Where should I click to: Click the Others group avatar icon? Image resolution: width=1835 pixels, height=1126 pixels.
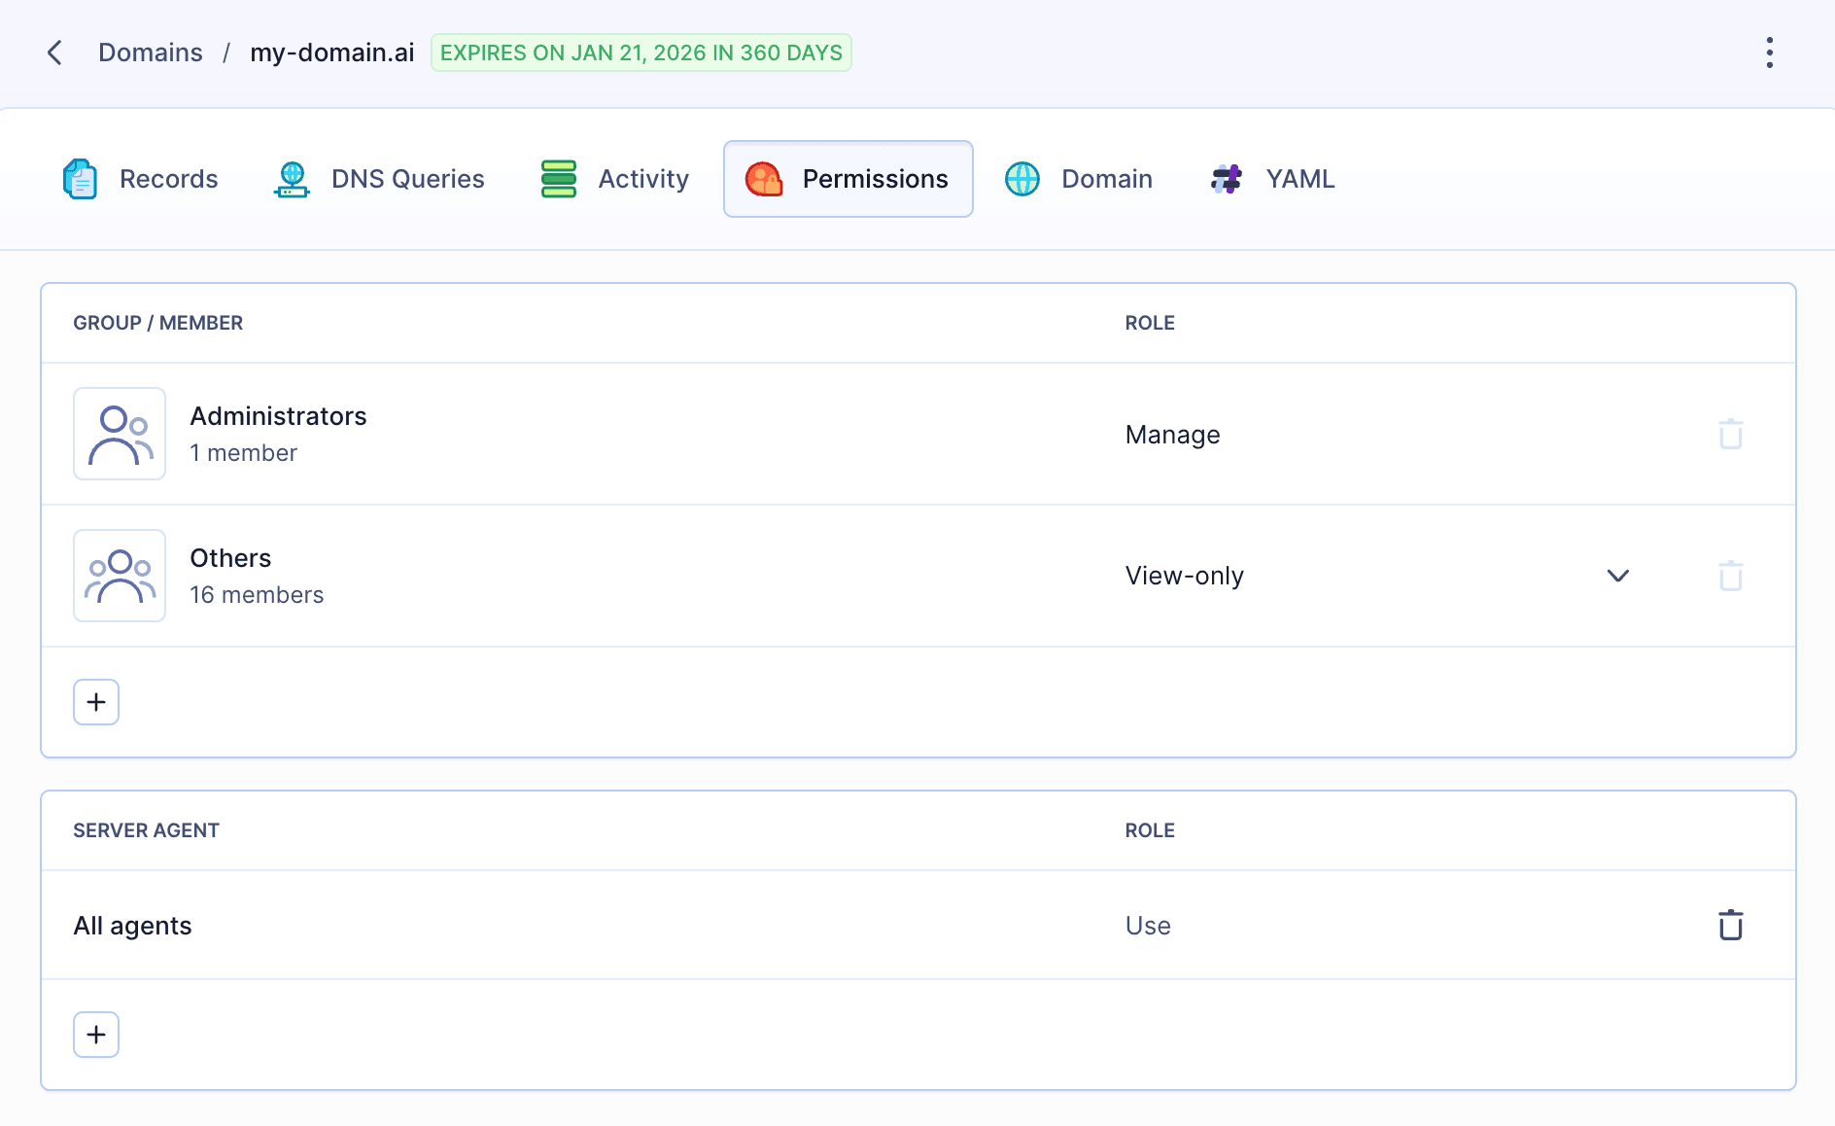120,576
